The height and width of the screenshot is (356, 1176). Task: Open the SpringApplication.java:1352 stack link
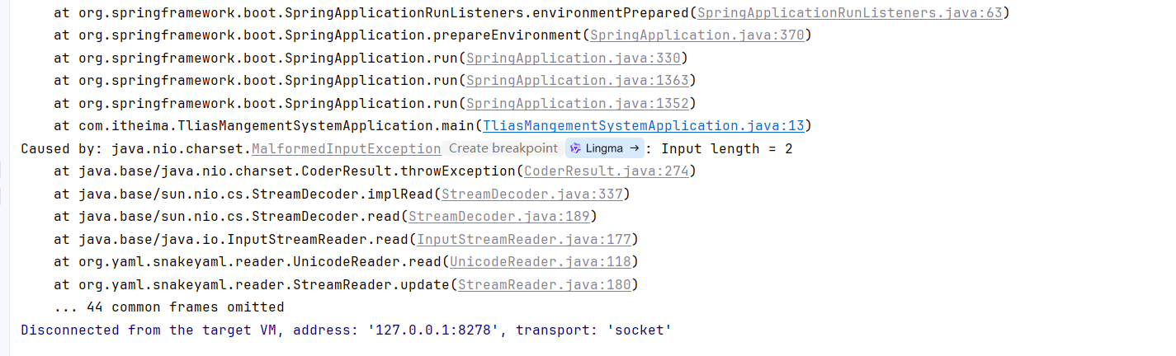click(x=577, y=103)
